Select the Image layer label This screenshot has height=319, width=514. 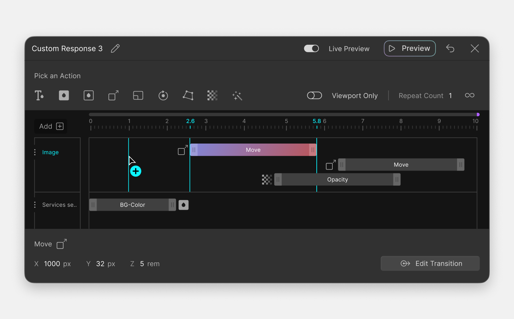pyautogui.click(x=50, y=152)
